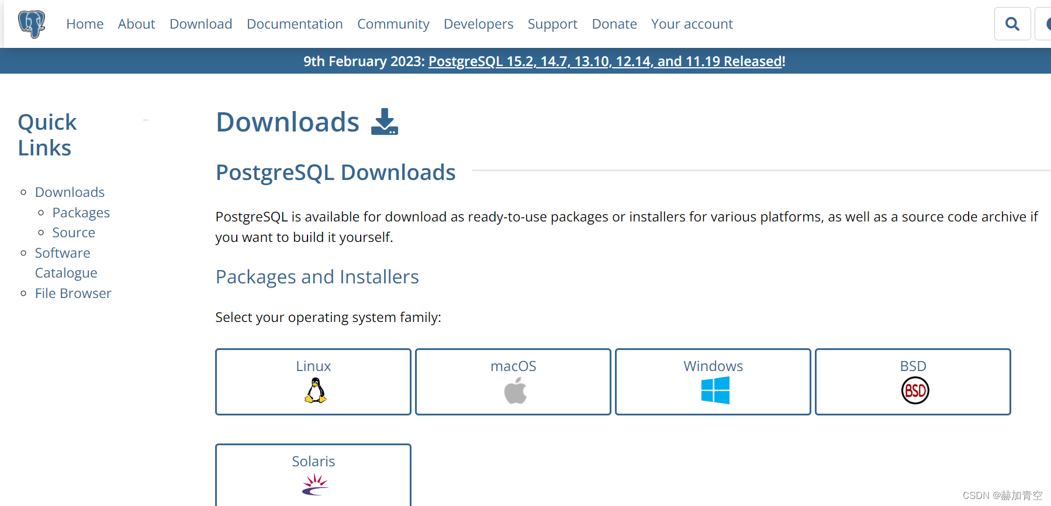Click the PostgreSQL Downloads section heading
The image size is (1051, 506).
tap(336, 173)
